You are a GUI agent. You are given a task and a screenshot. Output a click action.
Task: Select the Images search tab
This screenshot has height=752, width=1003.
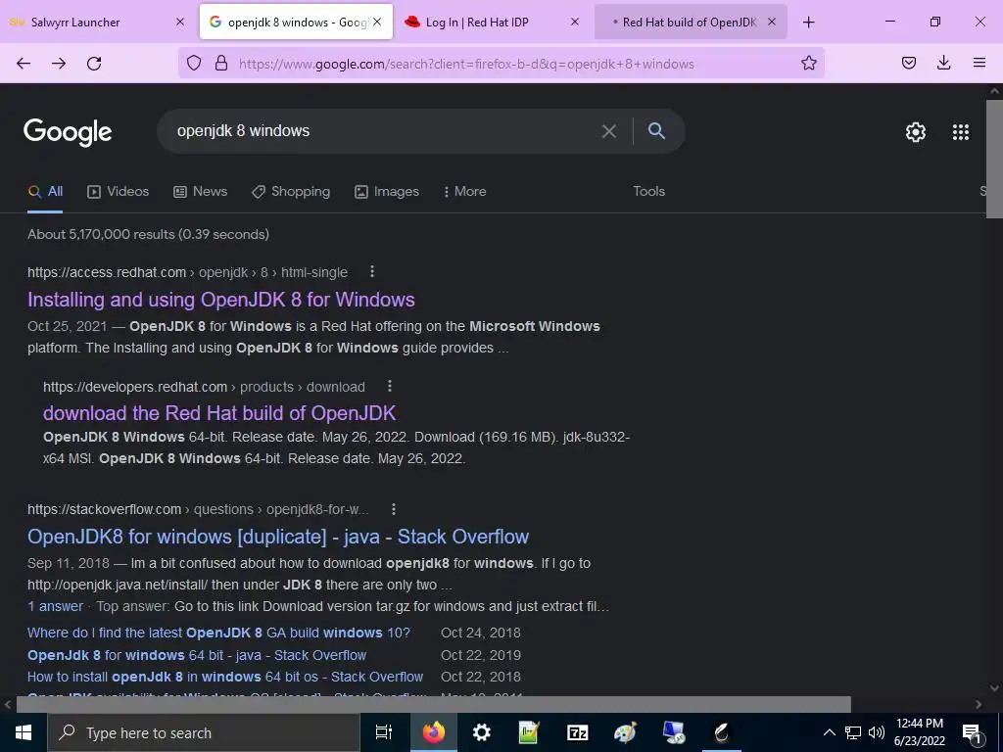(x=387, y=191)
